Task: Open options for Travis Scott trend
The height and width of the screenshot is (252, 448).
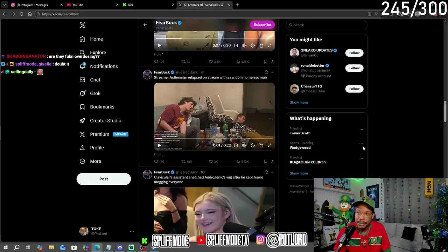Action: 361,129
